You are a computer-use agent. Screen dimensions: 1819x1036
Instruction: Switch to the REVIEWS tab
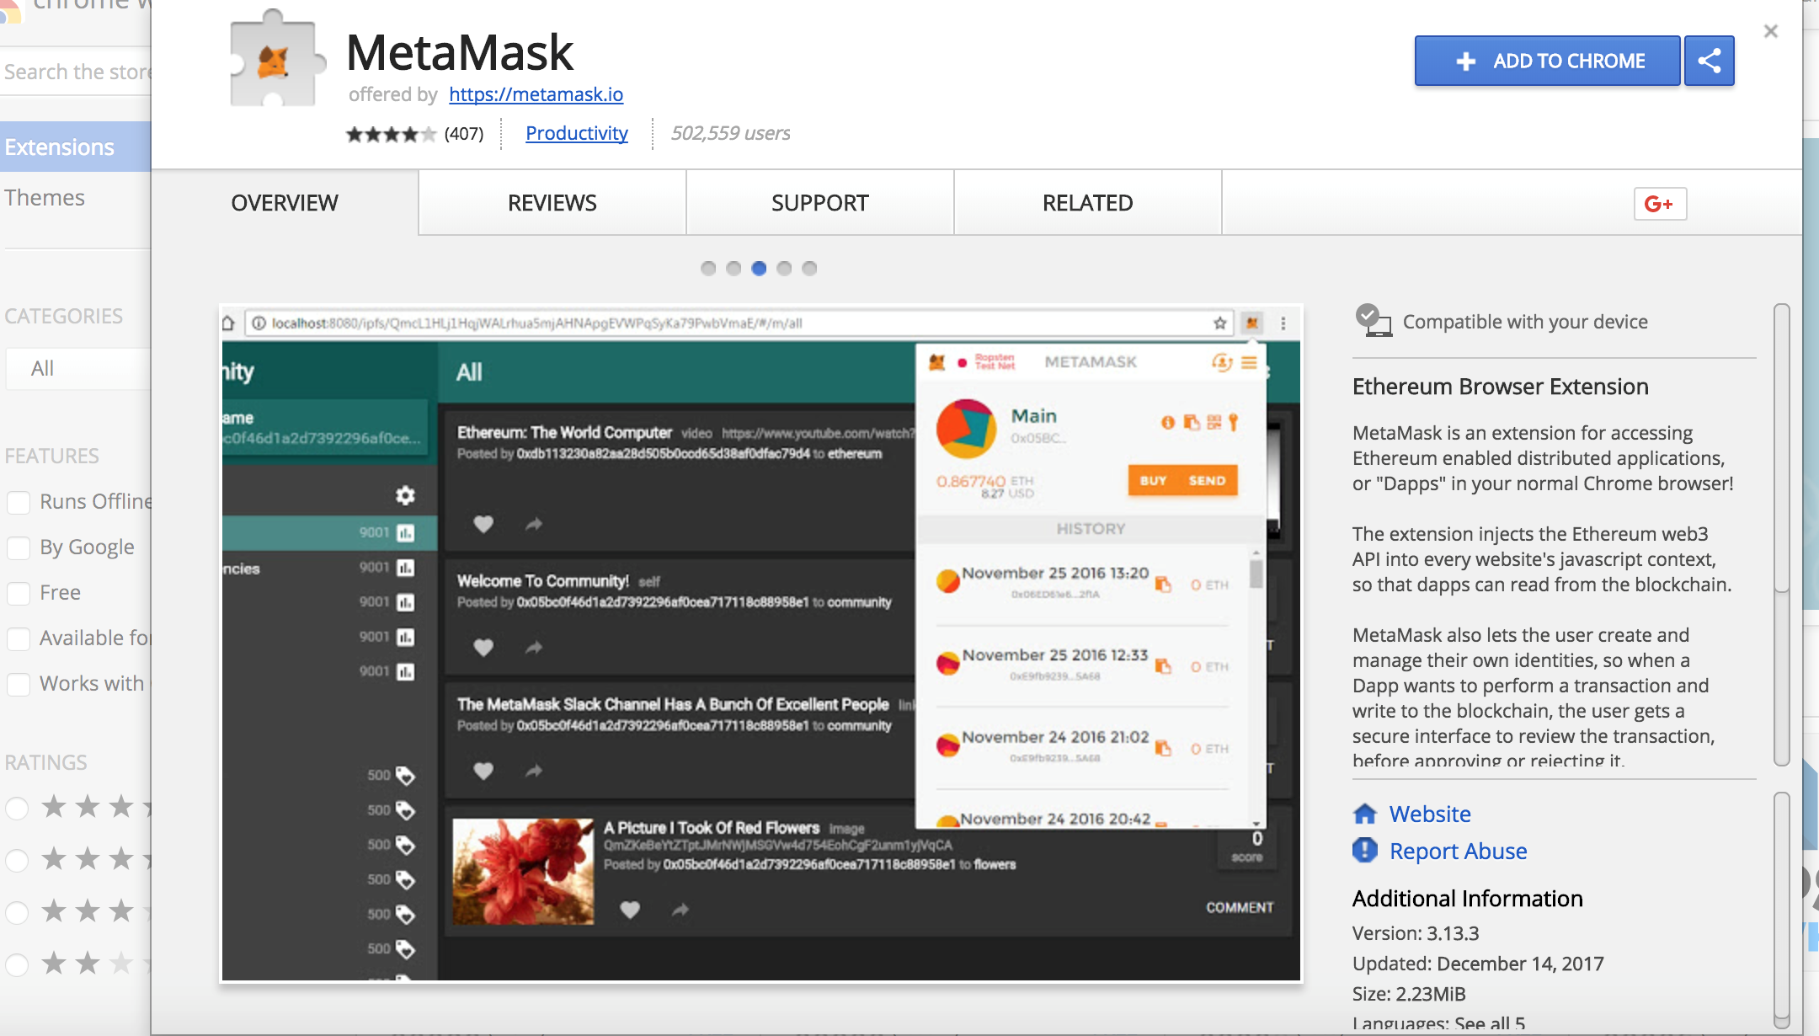click(552, 201)
